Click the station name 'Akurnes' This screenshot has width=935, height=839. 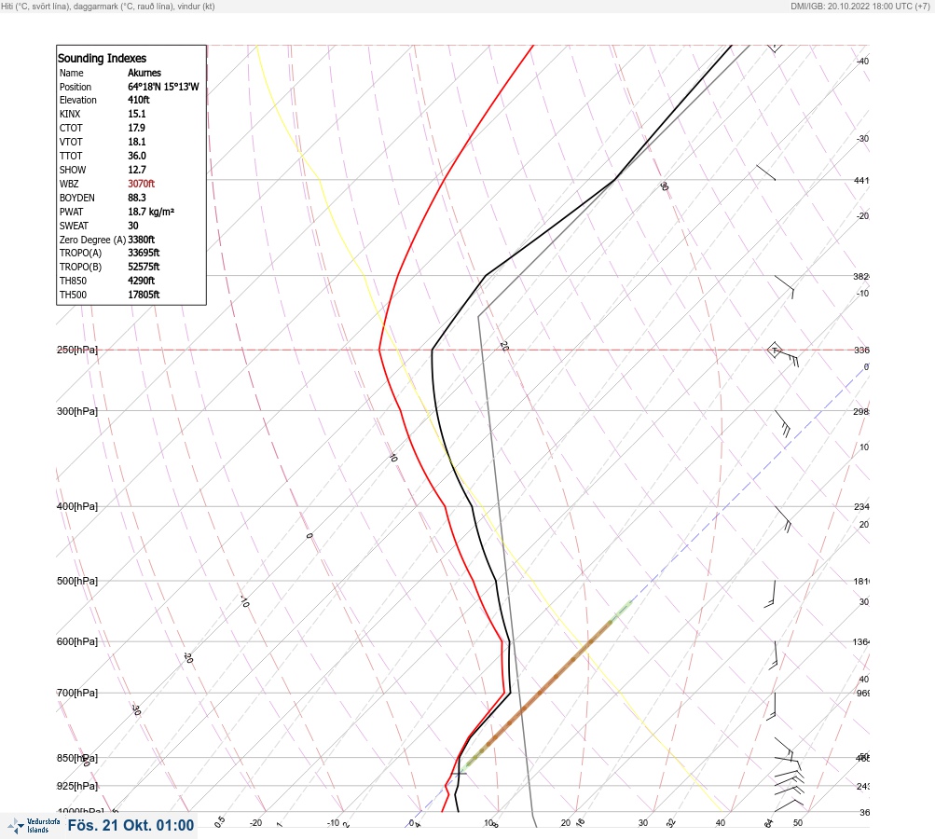click(x=144, y=73)
